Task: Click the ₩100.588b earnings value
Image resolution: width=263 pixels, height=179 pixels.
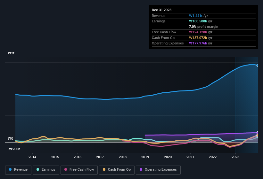Action: pos(198,21)
